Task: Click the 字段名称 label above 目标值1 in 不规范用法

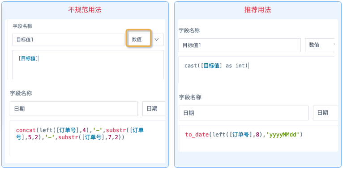Action: (x=22, y=26)
